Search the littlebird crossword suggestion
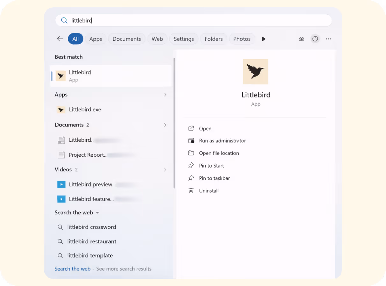 click(x=91, y=227)
